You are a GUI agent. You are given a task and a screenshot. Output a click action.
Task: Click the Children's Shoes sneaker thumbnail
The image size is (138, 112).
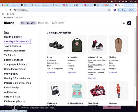[98, 45]
